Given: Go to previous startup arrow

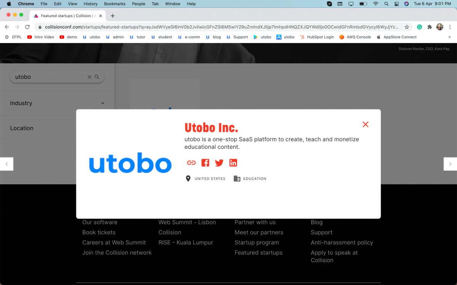Looking at the screenshot, I should [6, 164].
